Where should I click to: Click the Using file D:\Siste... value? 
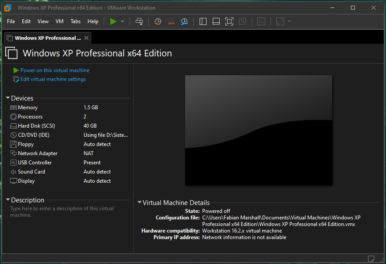point(105,135)
